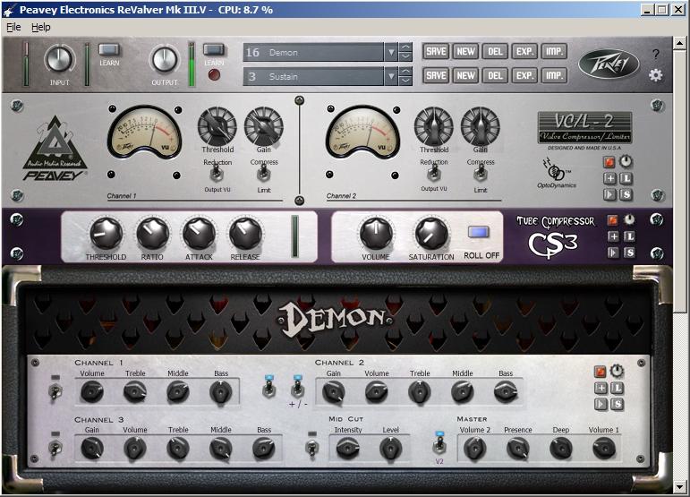Image resolution: width=690 pixels, height=497 pixels.
Task: Open the Sustain preset dropdown arrow
Action: click(391, 77)
